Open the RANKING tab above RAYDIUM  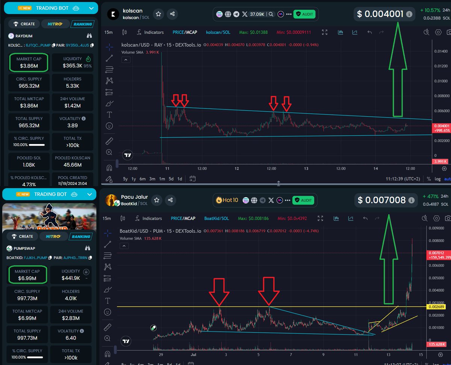82,24
